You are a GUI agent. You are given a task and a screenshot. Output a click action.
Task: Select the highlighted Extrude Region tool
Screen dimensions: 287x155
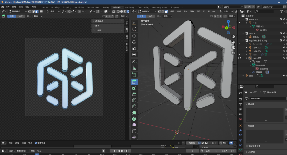(134, 82)
